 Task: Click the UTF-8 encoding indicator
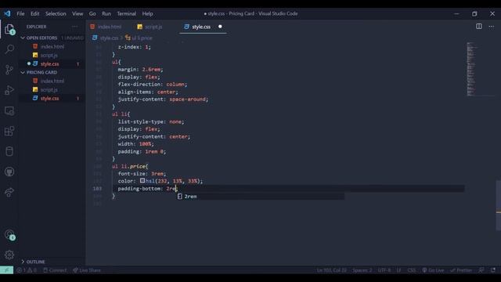tap(384, 270)
